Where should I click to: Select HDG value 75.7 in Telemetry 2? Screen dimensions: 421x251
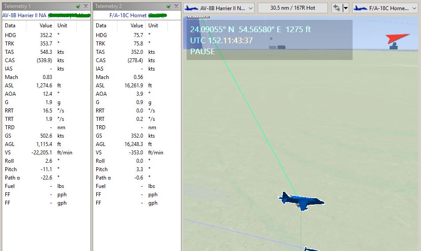coord(139,35)
